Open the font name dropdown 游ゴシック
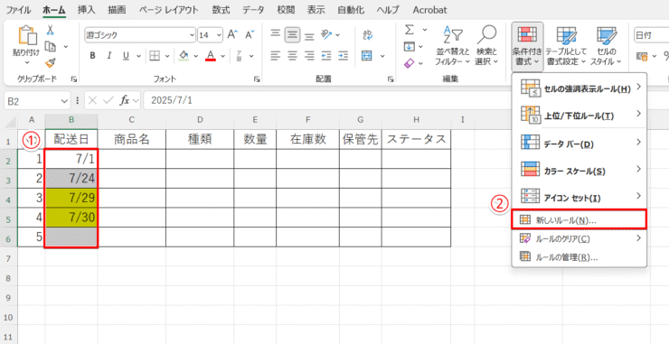This screenshot has width=669, height=344. pos(192,35)
